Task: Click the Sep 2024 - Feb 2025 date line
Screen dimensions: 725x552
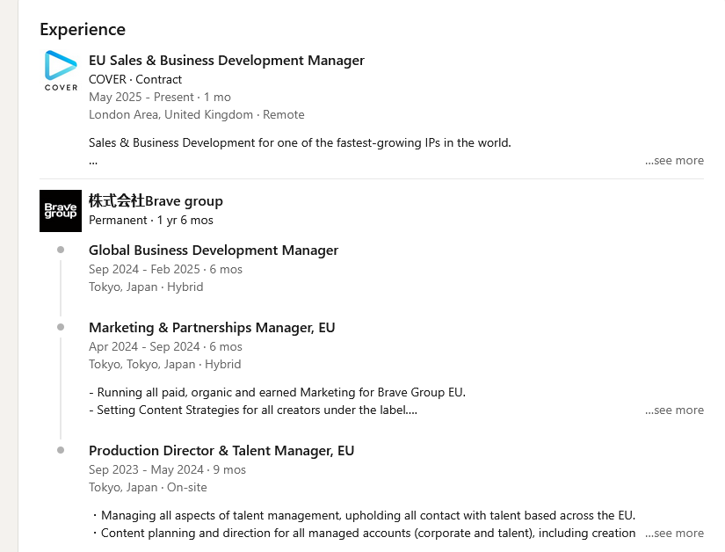Action: pyautogui.click(x=165, y=269)
